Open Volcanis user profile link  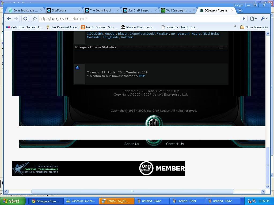click(x=127, y=37)
